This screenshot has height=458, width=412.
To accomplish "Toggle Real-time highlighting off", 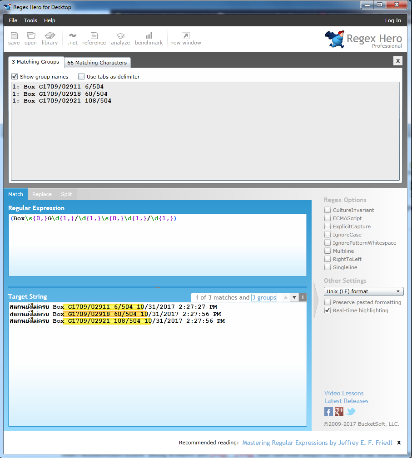I will (x=328, y=310).
